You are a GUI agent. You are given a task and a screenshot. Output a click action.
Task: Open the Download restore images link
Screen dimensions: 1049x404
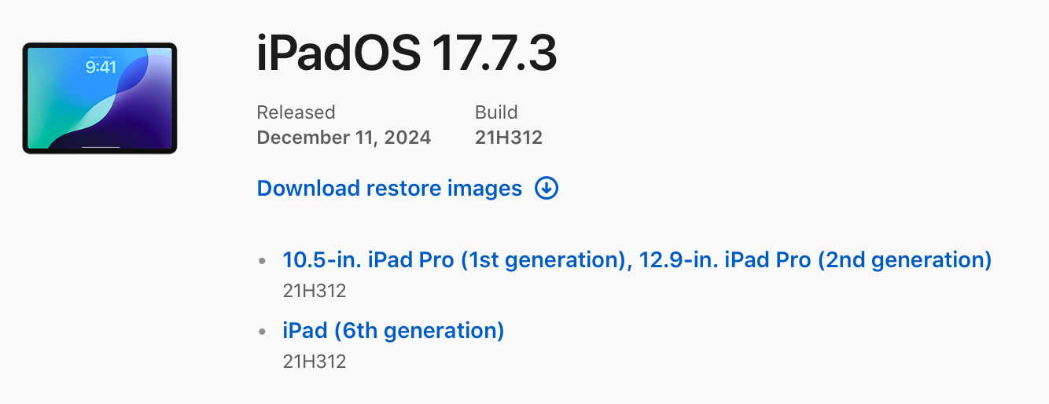tap(389, 189)
